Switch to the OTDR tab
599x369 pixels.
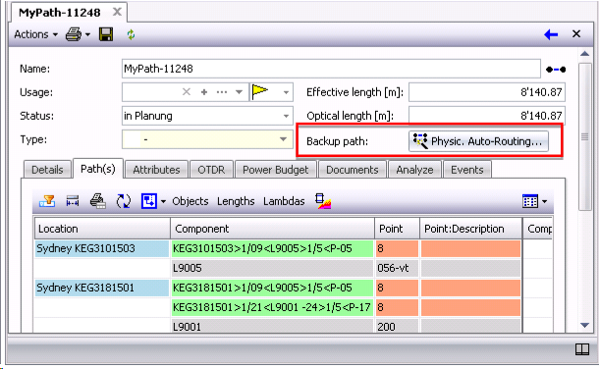[x=211, y=170]
